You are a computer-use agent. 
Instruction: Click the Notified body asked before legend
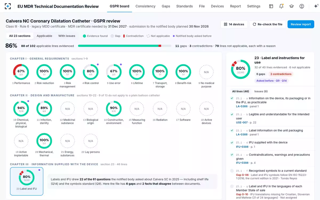pyautogui.click(x=192, y=36)
